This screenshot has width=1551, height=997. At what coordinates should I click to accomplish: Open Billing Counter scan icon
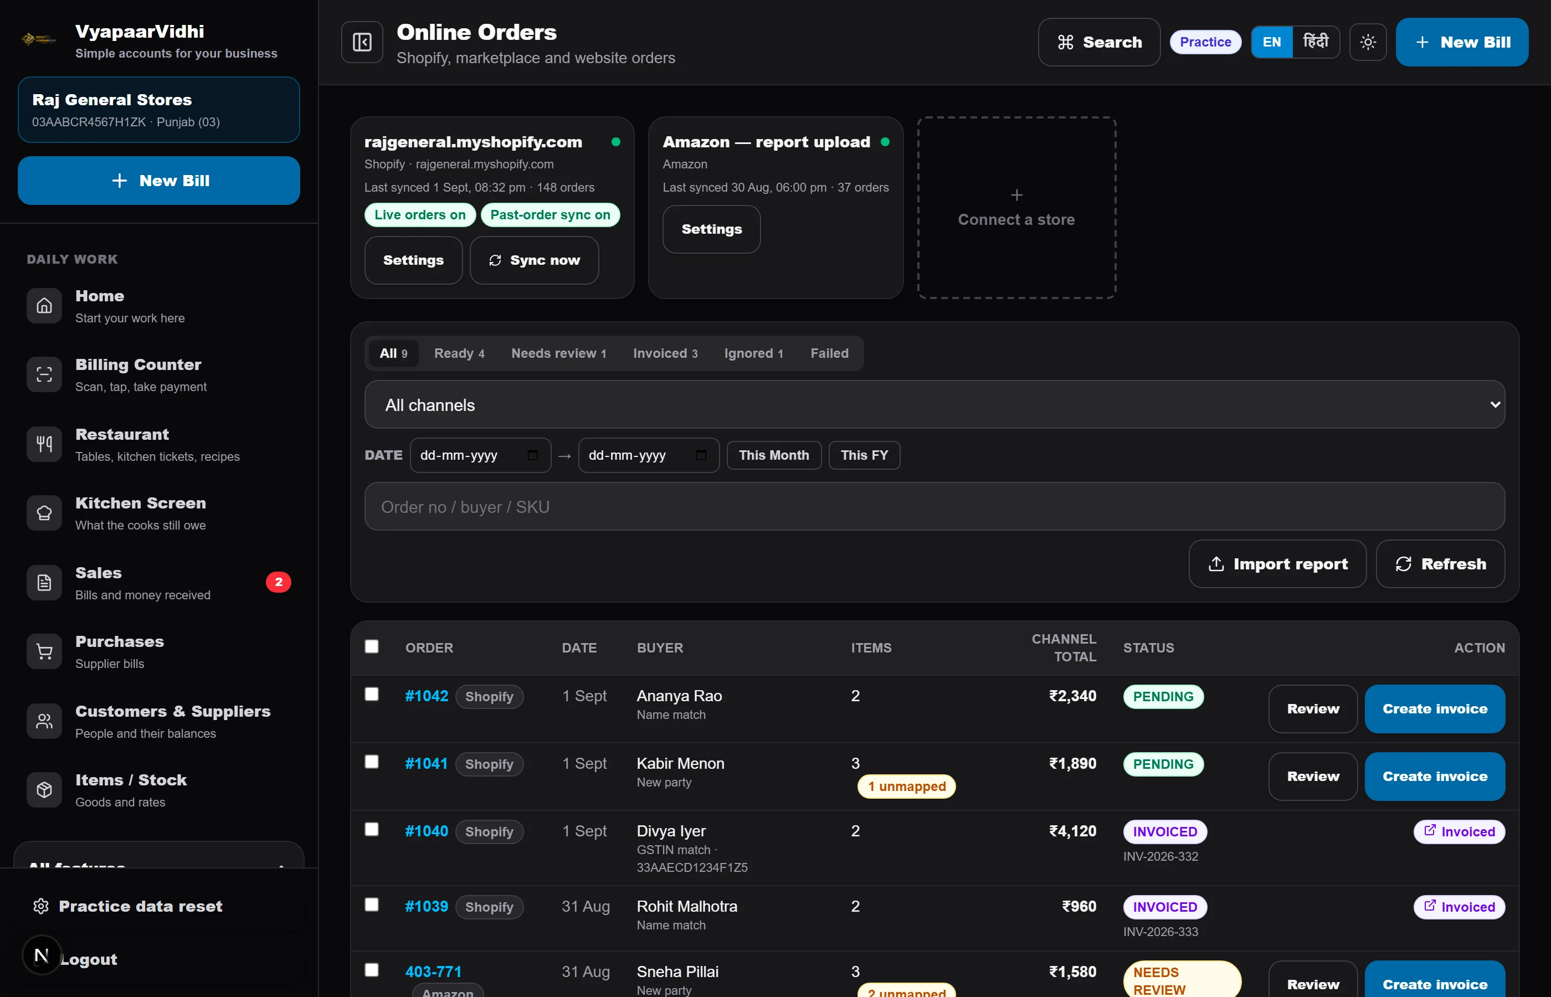tap(44, 374)
